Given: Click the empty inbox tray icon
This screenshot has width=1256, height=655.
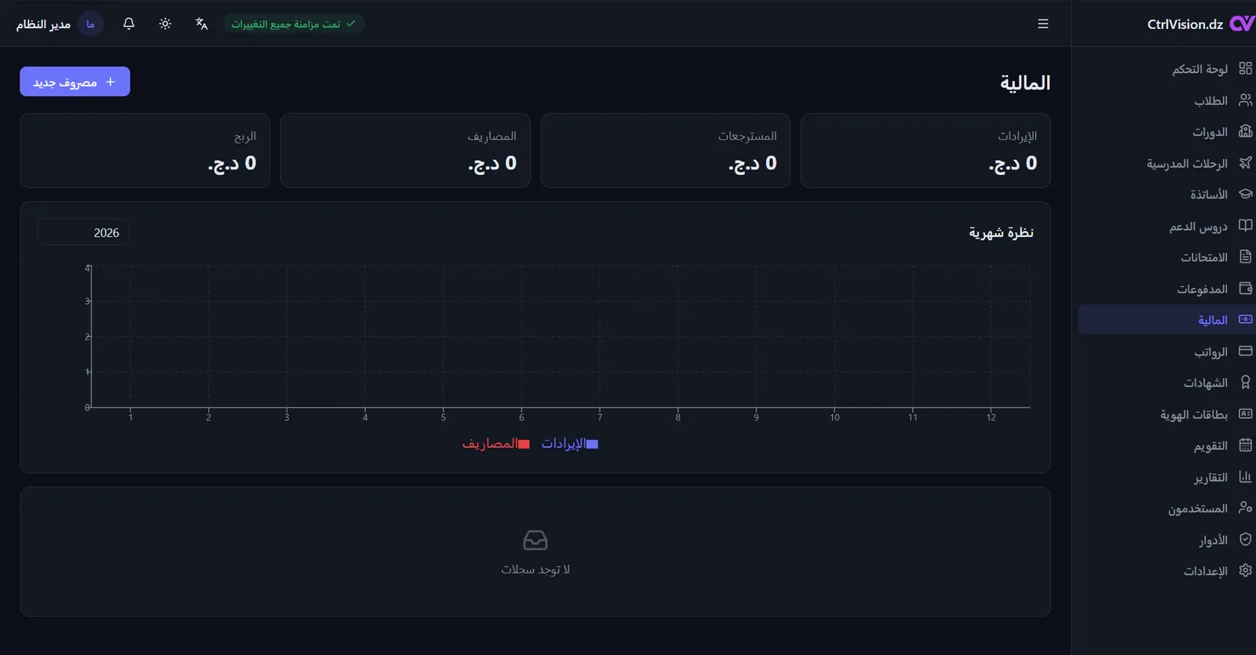Looking at the screenshot, I should (x=535, y=540).
